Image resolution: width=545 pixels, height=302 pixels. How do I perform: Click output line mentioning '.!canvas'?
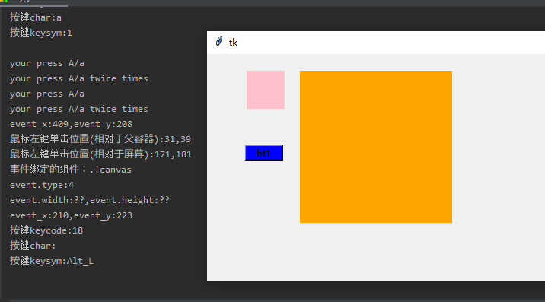[x=71, y=170]
